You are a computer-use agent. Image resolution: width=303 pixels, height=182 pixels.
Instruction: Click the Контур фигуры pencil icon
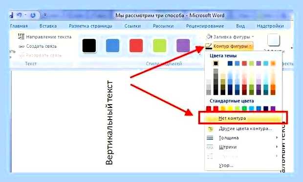coord(209,46)
